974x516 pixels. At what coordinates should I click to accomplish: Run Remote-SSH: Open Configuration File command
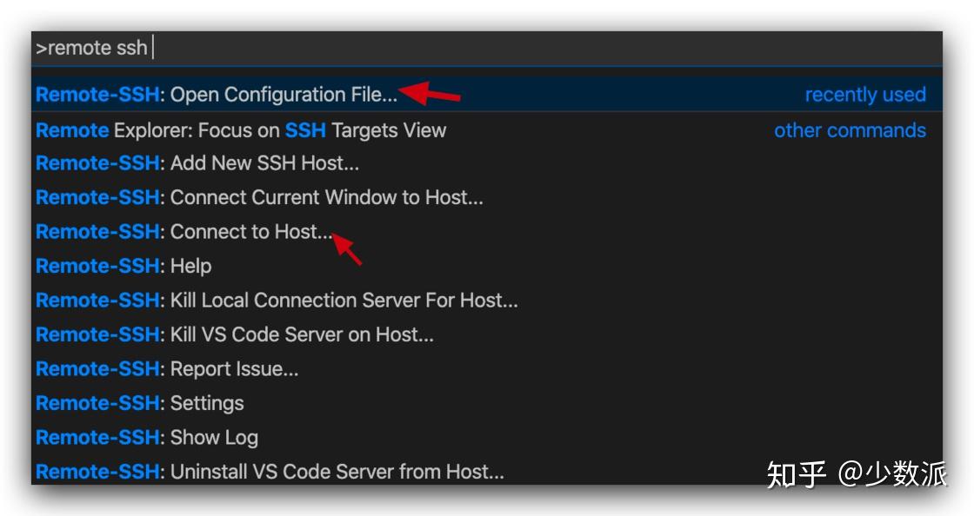[x=487, y=95]
